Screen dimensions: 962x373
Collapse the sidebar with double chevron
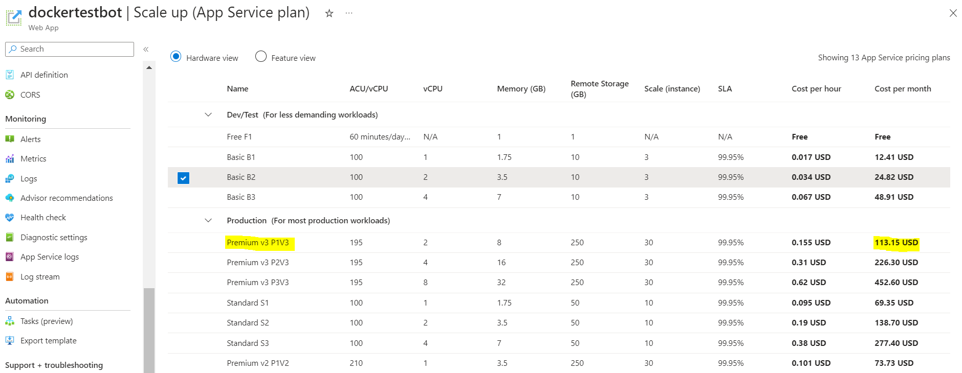(146, 49)
